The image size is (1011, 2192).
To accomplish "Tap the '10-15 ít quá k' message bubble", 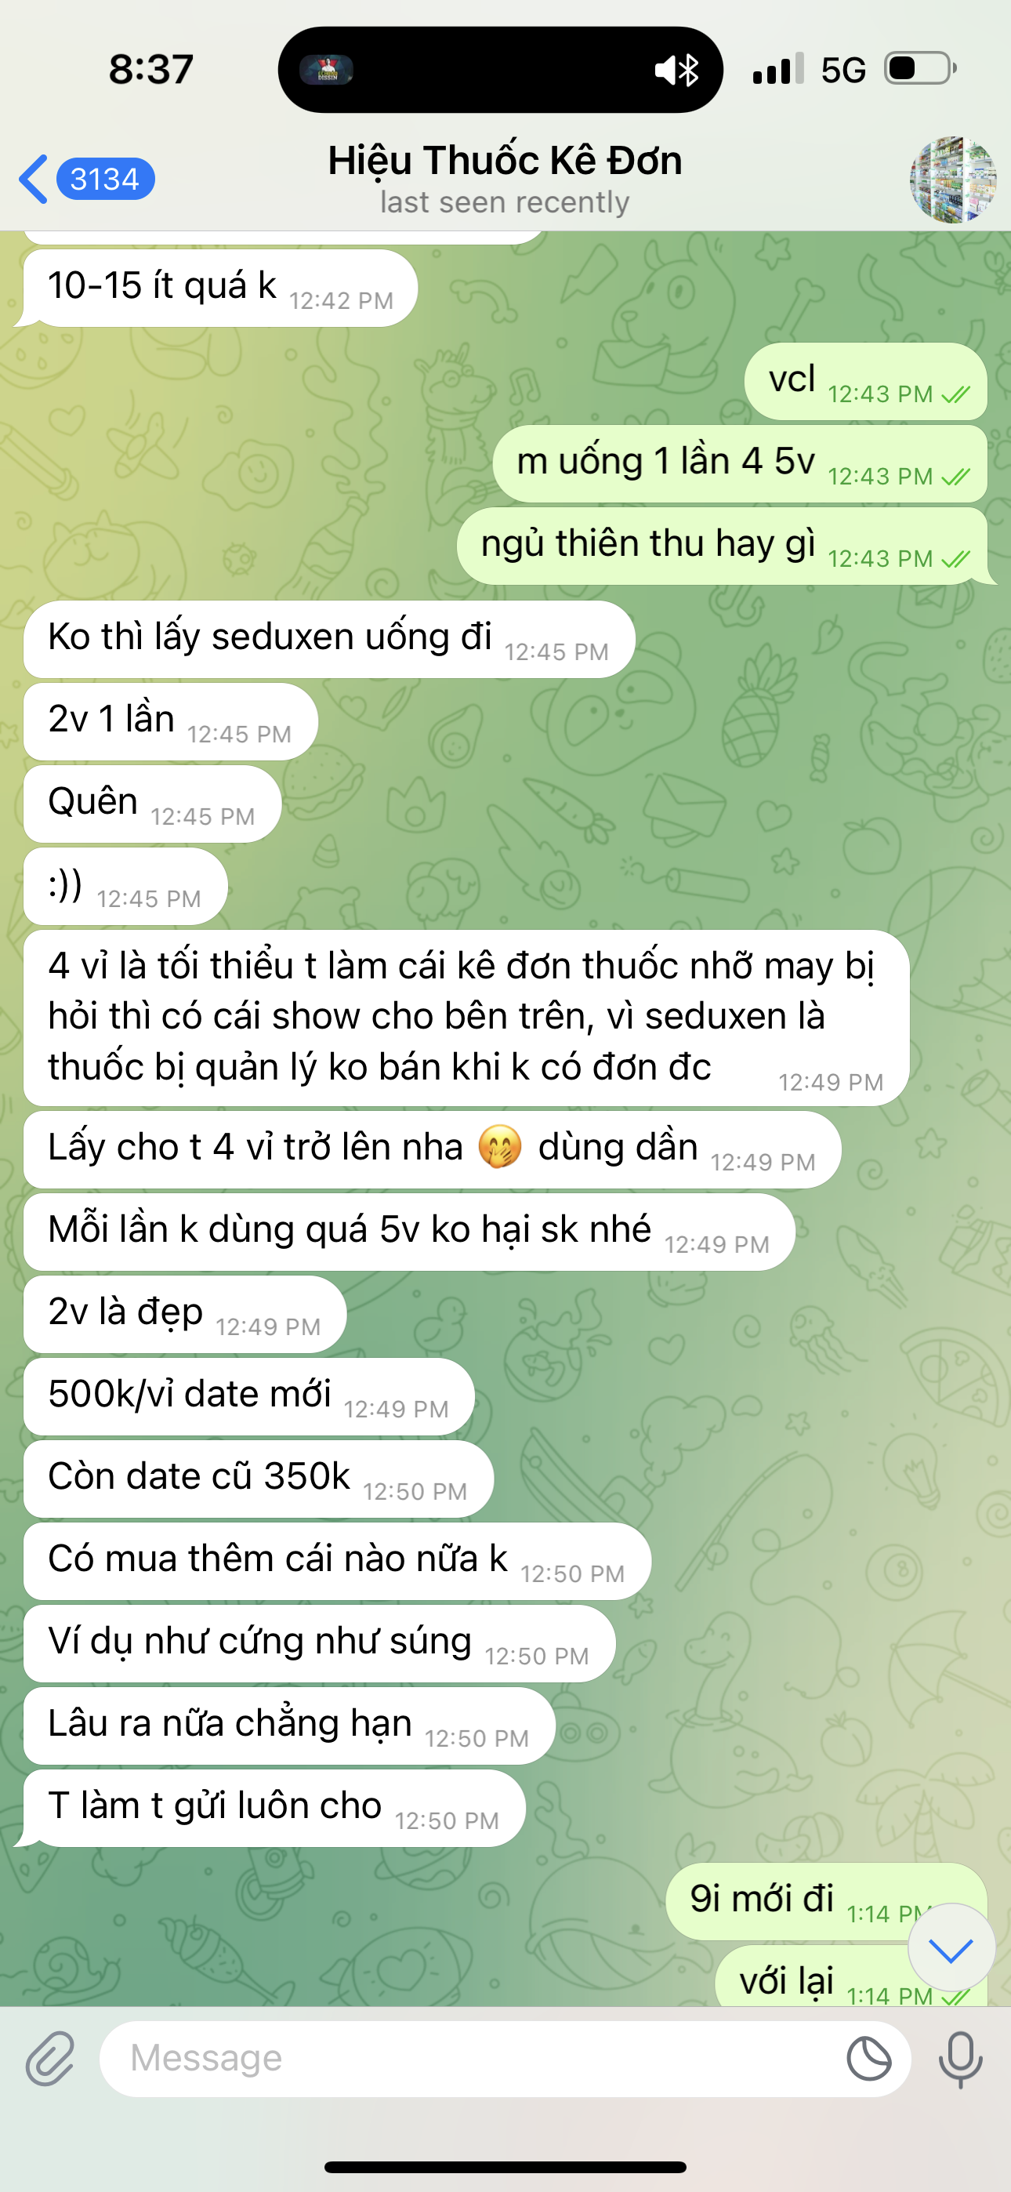I will (x=220, y=288).
